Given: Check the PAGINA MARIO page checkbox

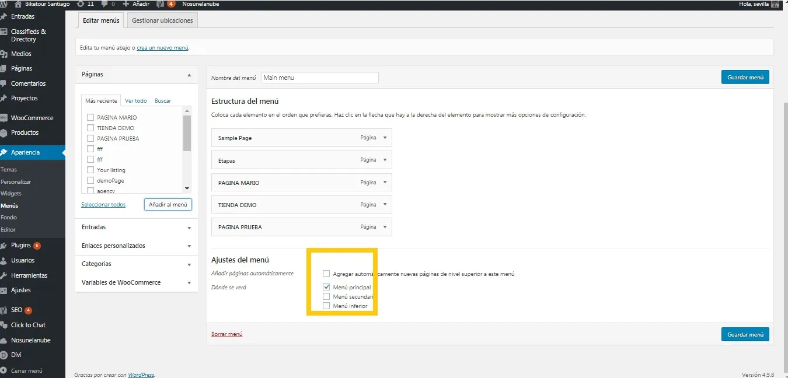Looking at the screenshot, I should click(x=90, y=117).
